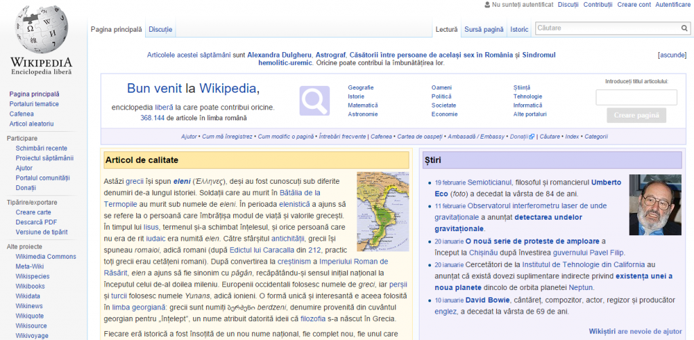Open the top-bar Discuții link

point(569,5)
